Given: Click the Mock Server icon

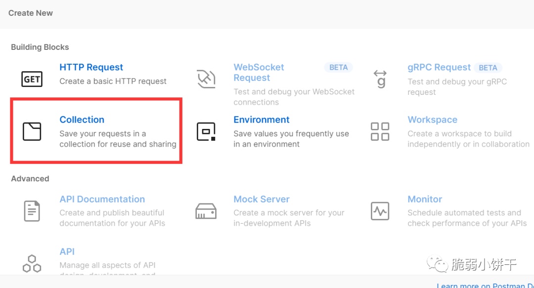Looking at the screenshot, I should click(x=206, y=211).
